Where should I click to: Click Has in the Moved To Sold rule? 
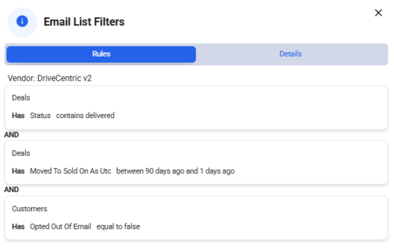pyautogui.click(x=18, y=171)
